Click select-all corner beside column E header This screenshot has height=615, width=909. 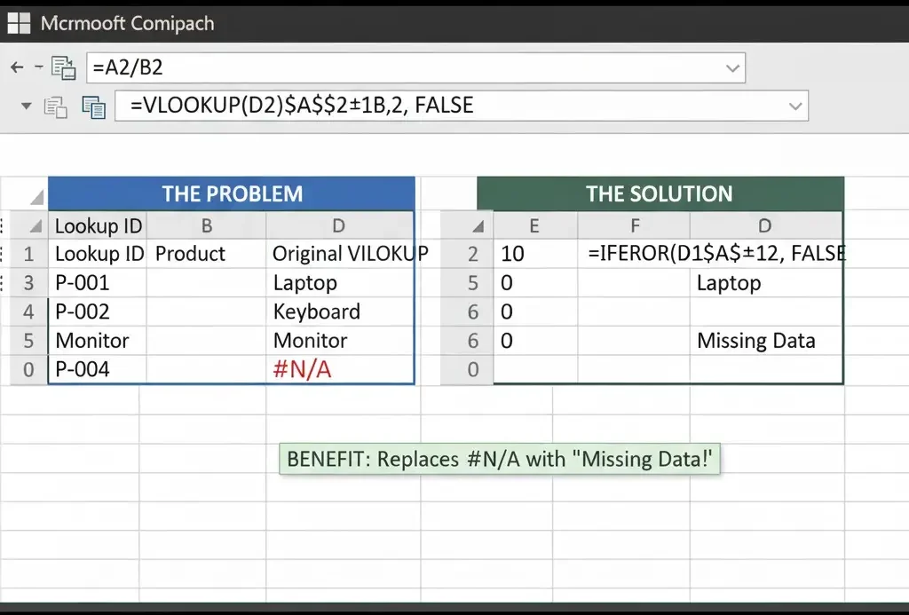point(477,226)
